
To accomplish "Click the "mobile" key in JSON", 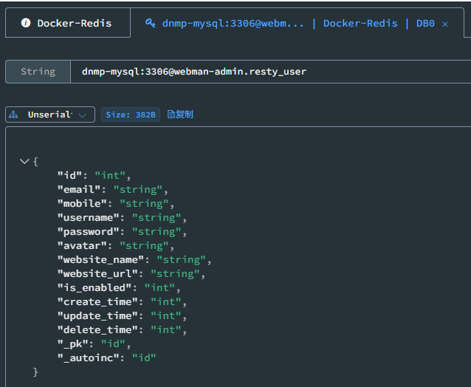I will [x=82, y=204].
